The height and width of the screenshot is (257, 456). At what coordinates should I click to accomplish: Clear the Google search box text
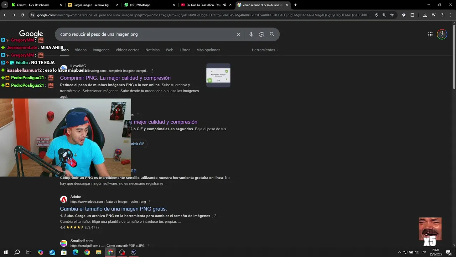click(238, 34)
